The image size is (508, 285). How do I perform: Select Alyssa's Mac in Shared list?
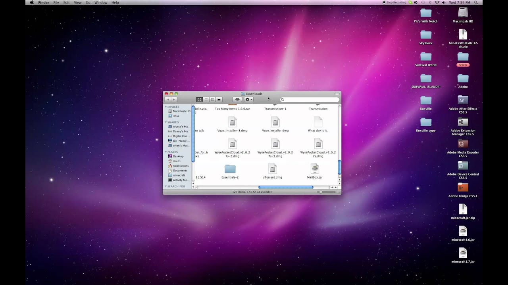pos(179,127)
